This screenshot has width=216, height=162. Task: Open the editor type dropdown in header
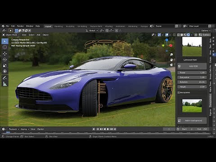coord(4,31)
